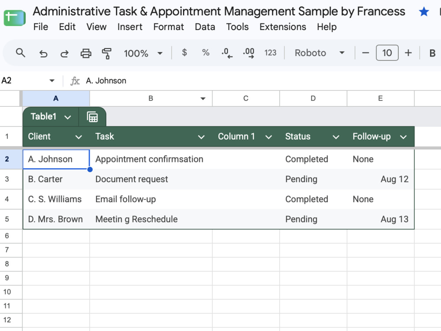Decrease decimal places
Viewport: 441px width, 331px height.
click(x=227, y=53)
